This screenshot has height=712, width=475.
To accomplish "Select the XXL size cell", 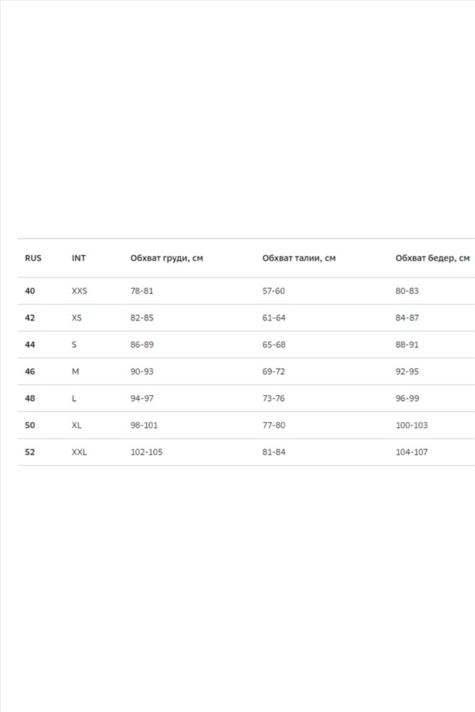I will click(79, 452).
